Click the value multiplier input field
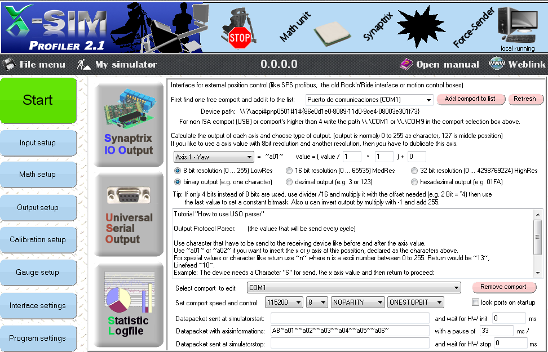 [384, 157]
